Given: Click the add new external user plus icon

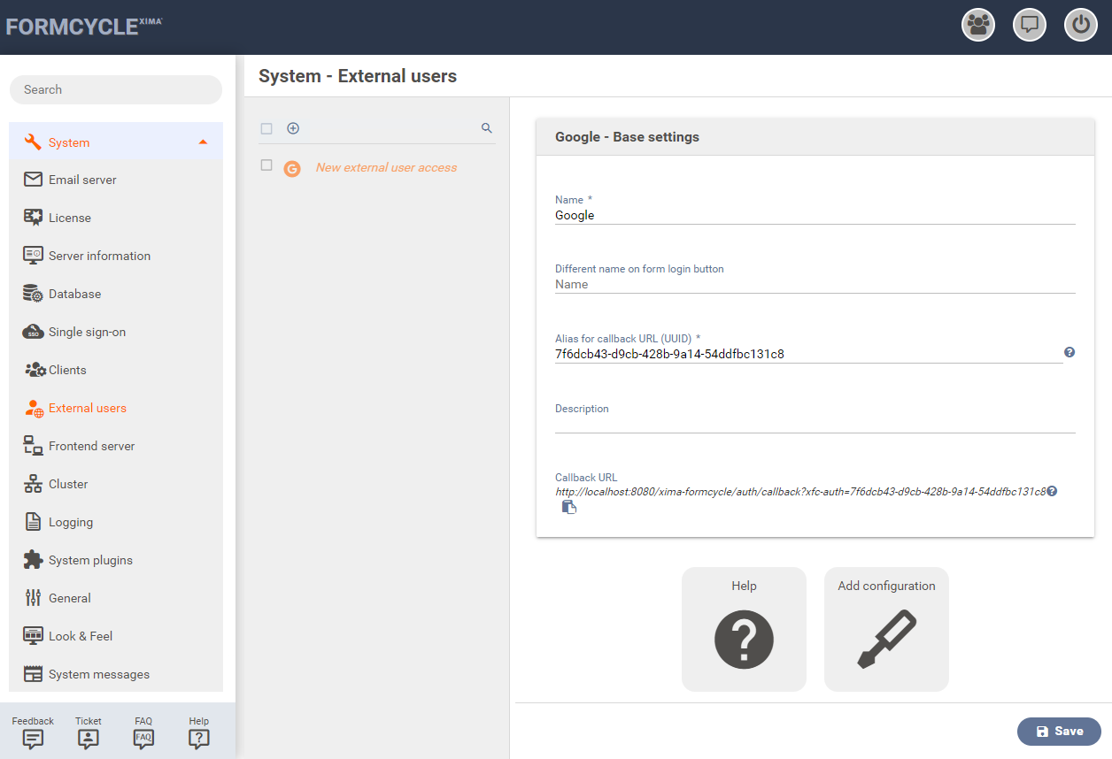Looking at the screenshot, I should pos(293,128).
